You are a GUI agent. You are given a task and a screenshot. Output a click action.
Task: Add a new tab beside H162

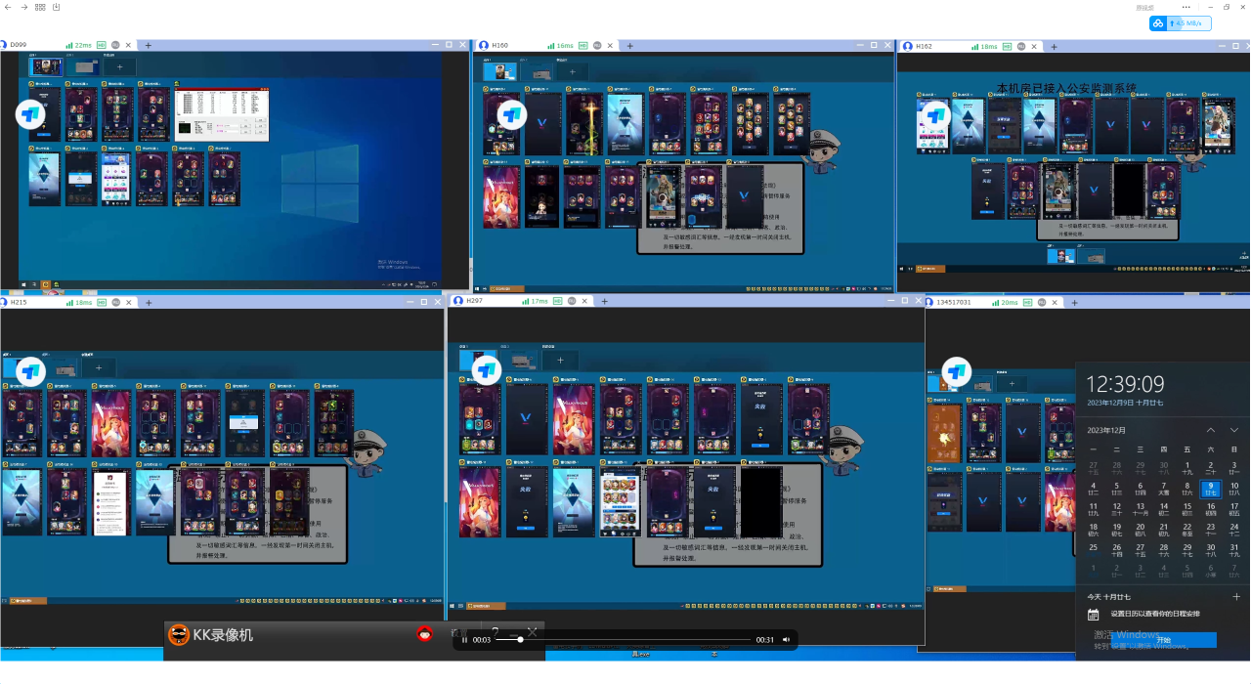click(1053, 46)
